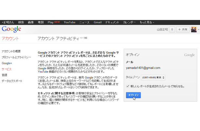200x131 pixels.
Task: Open notifications count box showing 0
Action: 172,29
